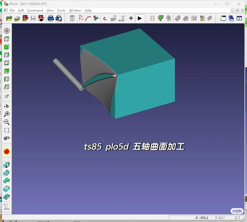Click the satellite-shaped toolbar icon
Viewport: 247px width, 222px height.
tap(96, 18)
